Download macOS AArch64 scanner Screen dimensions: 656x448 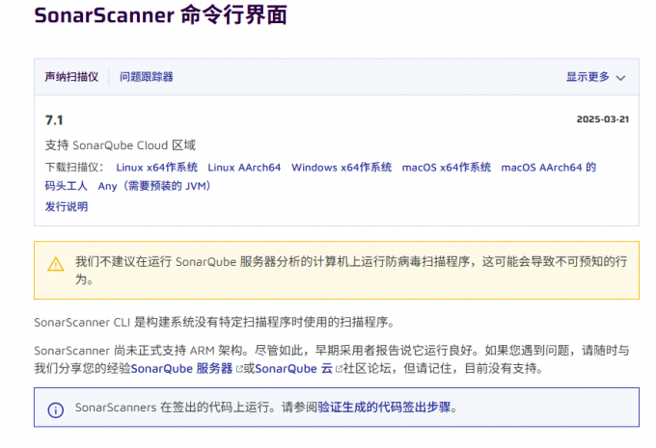(x=549, y=168)
